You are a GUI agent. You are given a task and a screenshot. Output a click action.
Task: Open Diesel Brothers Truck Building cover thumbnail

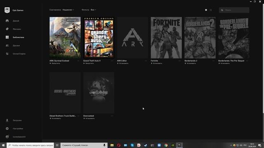click(x=65, y=92)
